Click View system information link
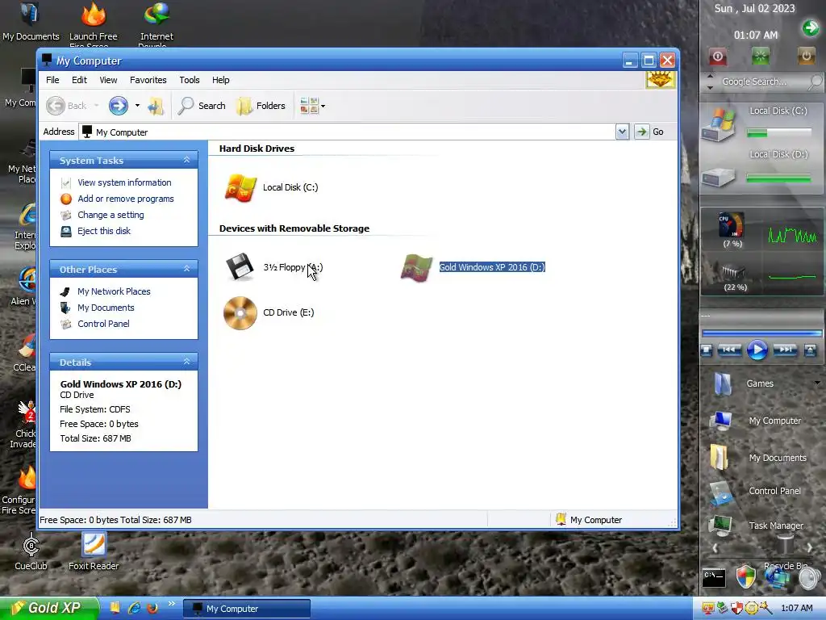The image size is (826, 620). (124, 182)
